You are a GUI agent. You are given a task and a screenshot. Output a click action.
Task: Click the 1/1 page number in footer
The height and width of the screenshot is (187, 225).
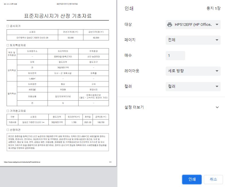pyautogui.click(x=110, y=162)
